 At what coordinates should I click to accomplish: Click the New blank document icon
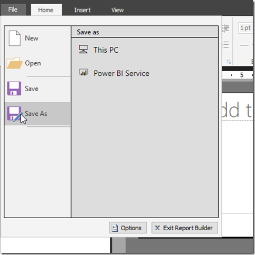point(15,38)
